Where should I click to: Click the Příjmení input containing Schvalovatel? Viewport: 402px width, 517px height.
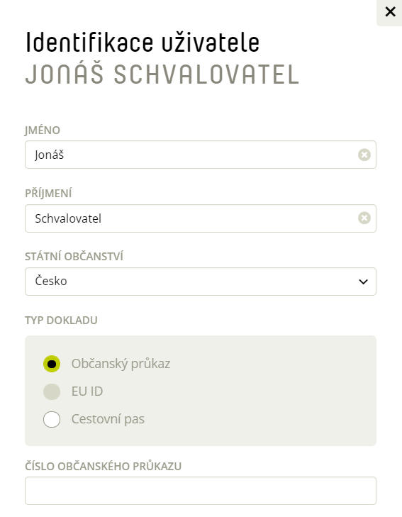(x=201, y=218)
